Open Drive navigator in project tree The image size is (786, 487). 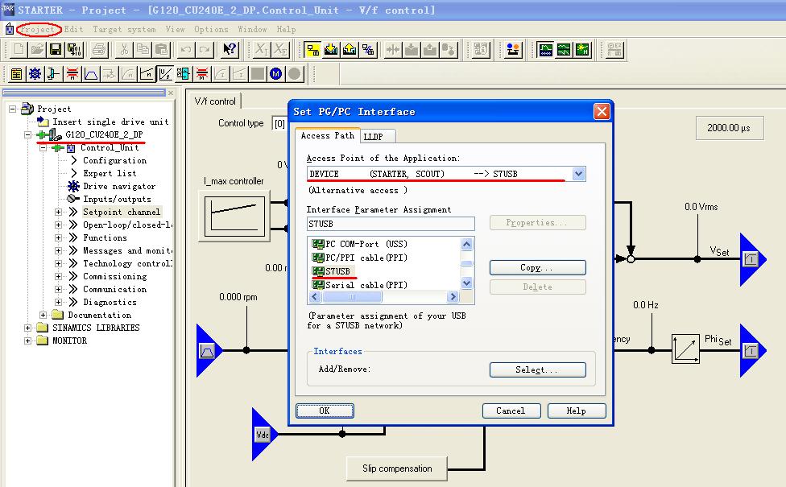(x=119, y=187)
